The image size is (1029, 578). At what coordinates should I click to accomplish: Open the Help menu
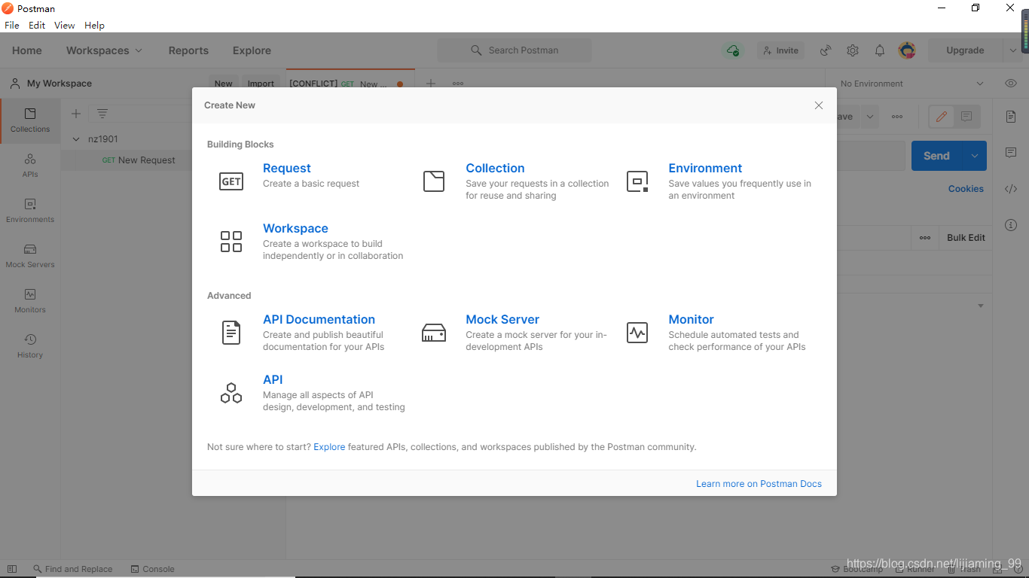pyautogui.click(x=94, y=25)
